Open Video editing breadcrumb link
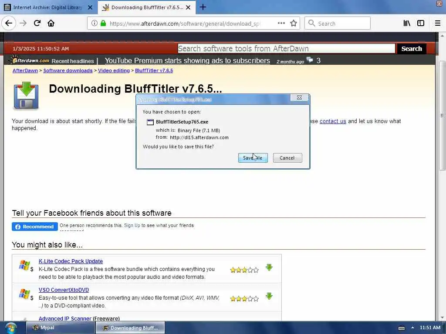Screen dimensions: 446x334 [x=114, y=70]
